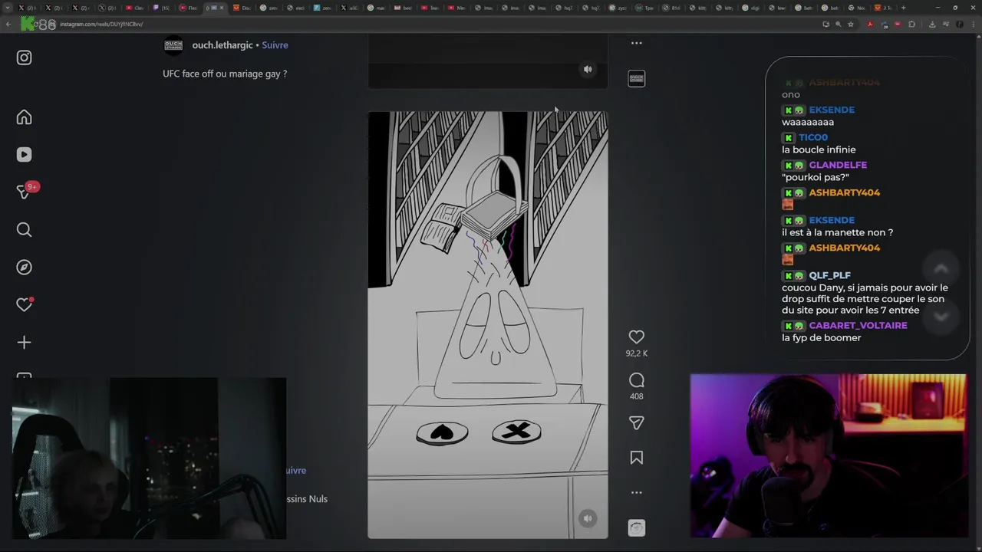
Task: Open the browser tab search dropdown
Action: click(x=9, y=8)
